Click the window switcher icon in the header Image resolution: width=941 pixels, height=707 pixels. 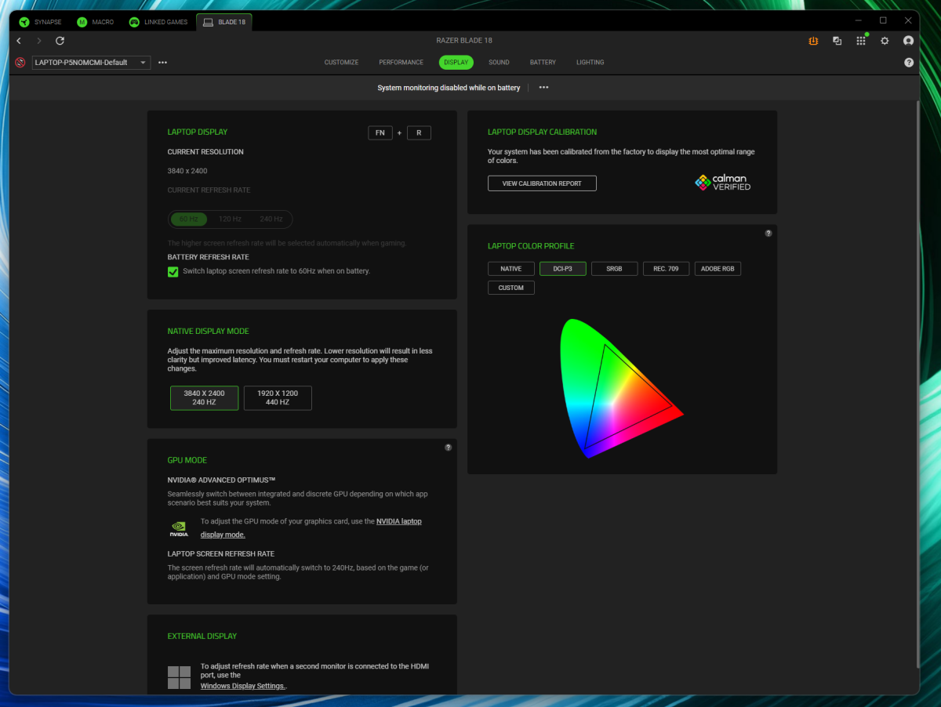tap(837, 41)
